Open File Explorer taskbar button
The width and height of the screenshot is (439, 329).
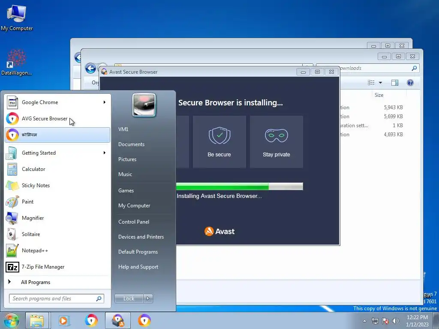tap(37, 320)
